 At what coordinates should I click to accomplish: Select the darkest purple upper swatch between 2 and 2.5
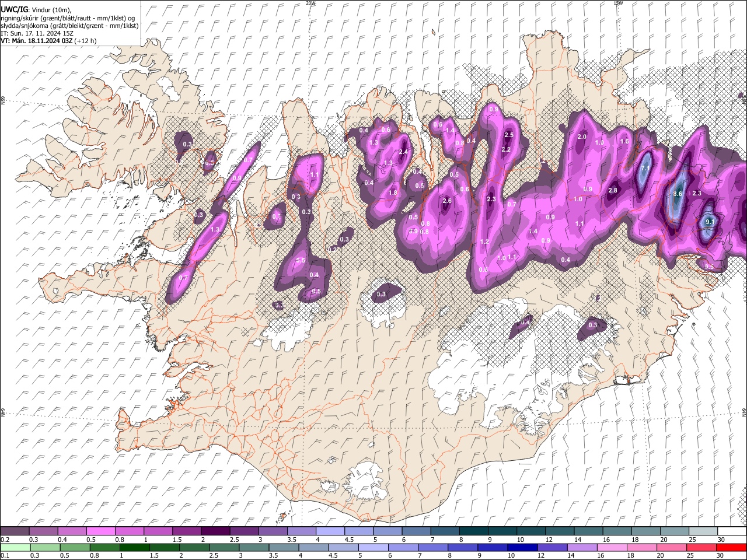pos(215,531)
